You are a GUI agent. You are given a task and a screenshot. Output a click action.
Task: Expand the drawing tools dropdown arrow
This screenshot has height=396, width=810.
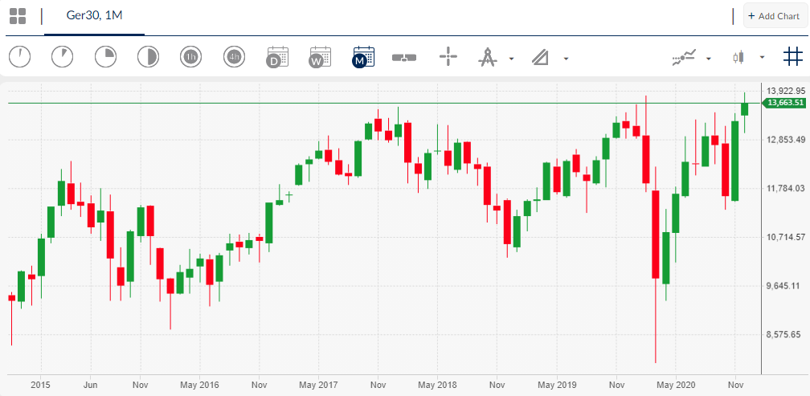pyautogui.click(x=511, y=59)
